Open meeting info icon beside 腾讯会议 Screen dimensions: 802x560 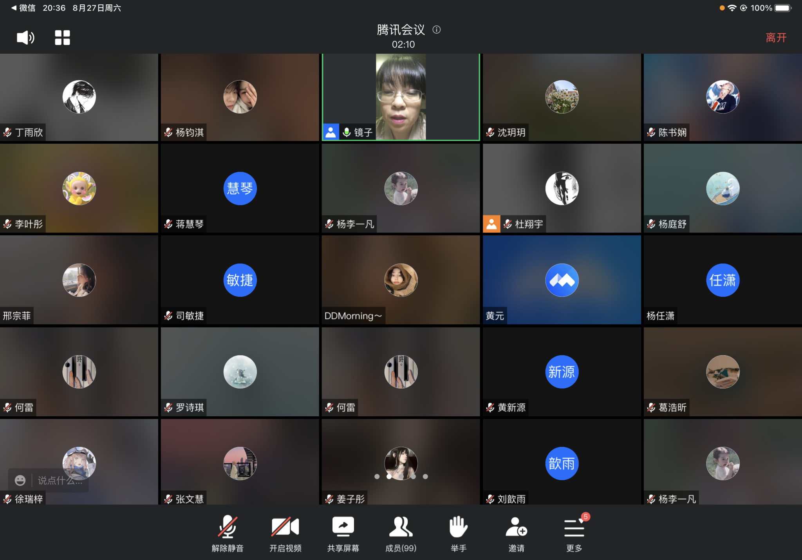[x=437, y=30]
